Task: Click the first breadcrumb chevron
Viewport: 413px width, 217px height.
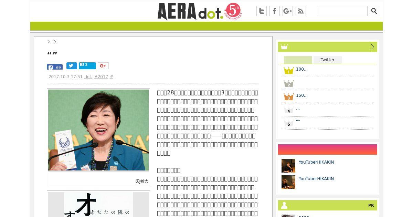Action: (x=49, y=42)
